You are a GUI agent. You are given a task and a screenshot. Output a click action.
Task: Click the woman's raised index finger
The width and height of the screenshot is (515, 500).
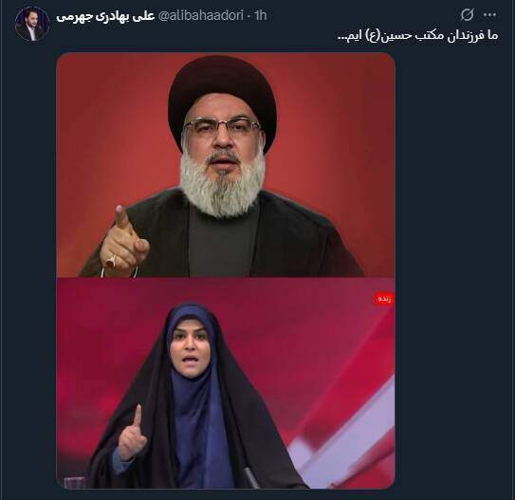138,415
